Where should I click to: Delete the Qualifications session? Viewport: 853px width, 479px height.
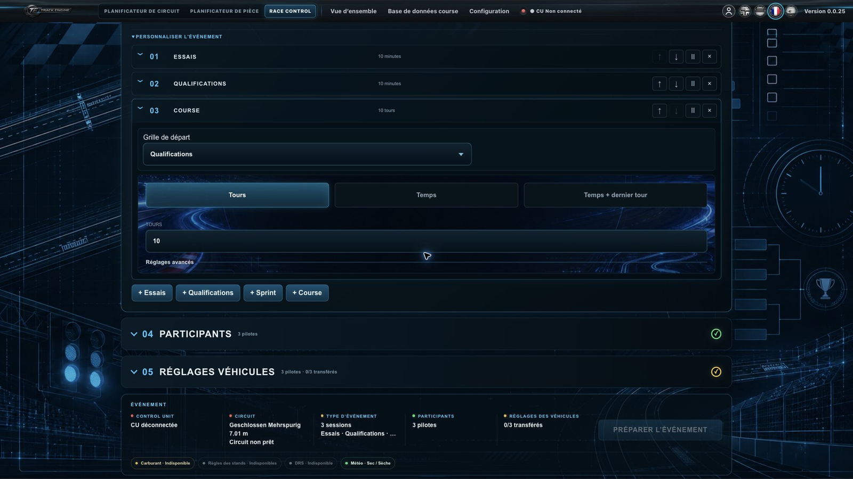click(x=709, y=84)
